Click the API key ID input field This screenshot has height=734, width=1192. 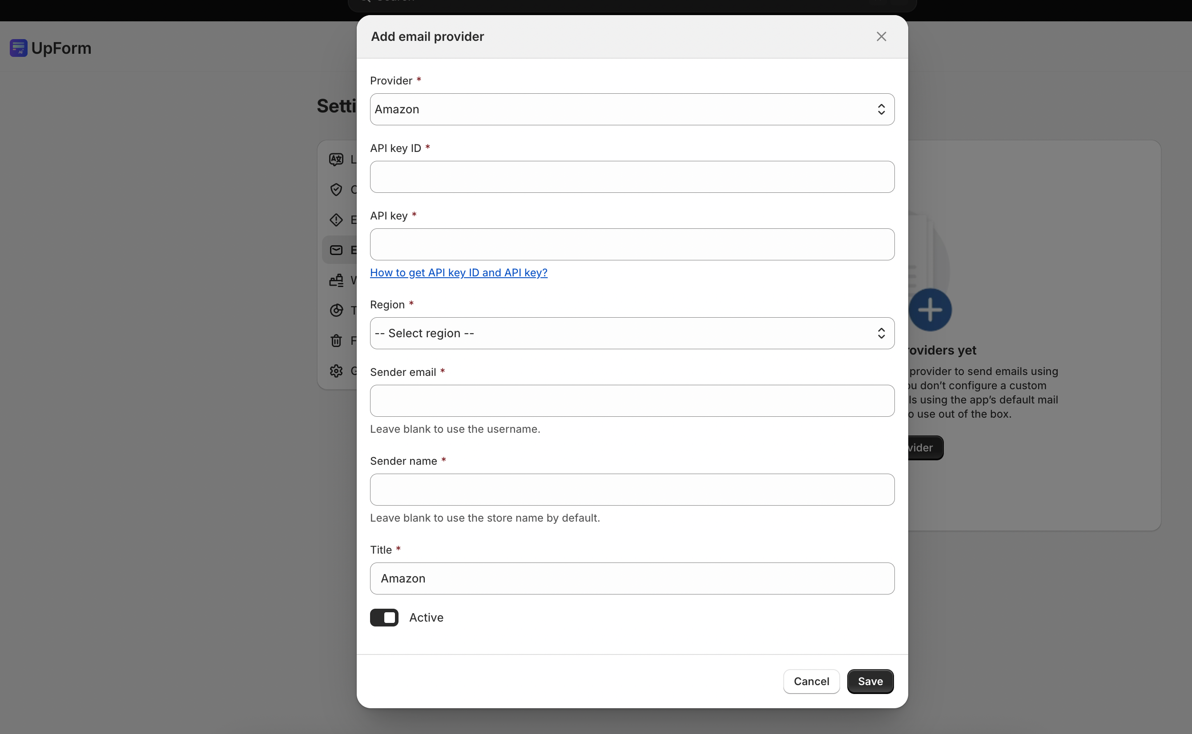point(632,177)
